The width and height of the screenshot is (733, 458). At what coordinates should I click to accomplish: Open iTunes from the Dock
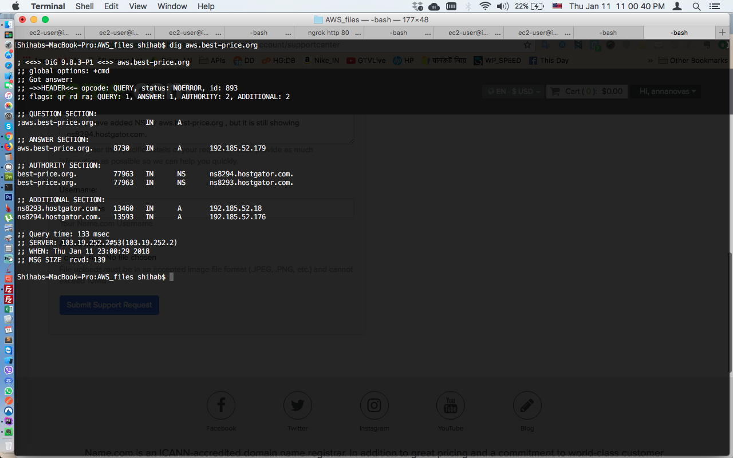[x=9, y=96]
